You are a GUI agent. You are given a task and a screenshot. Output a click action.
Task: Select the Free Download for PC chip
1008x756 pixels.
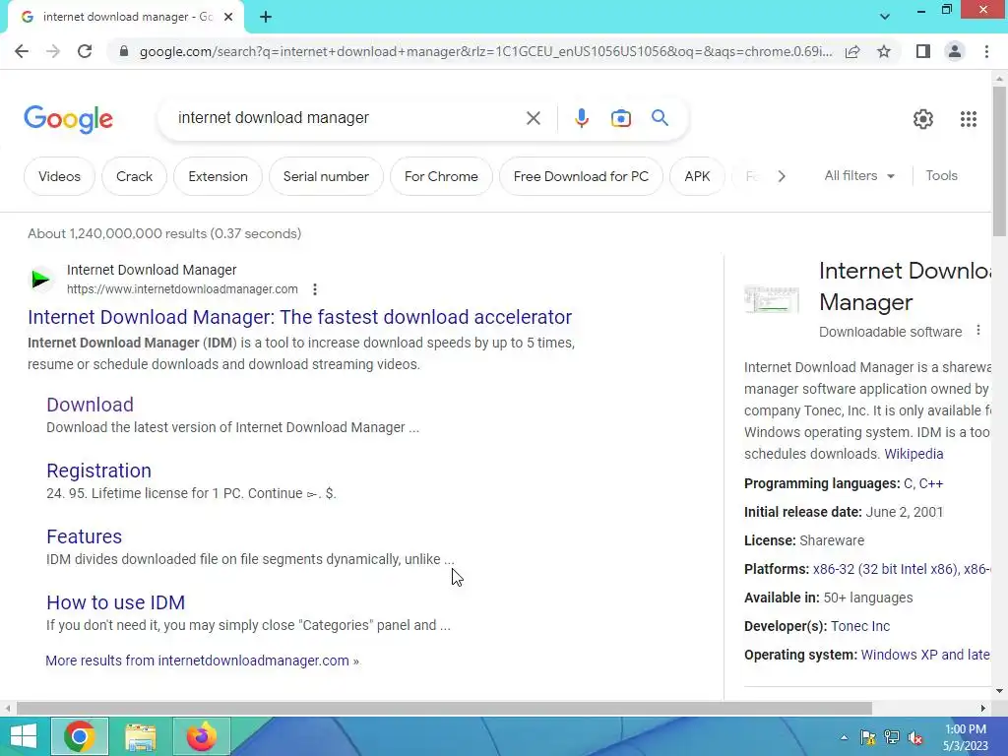(x=581, y=176)
